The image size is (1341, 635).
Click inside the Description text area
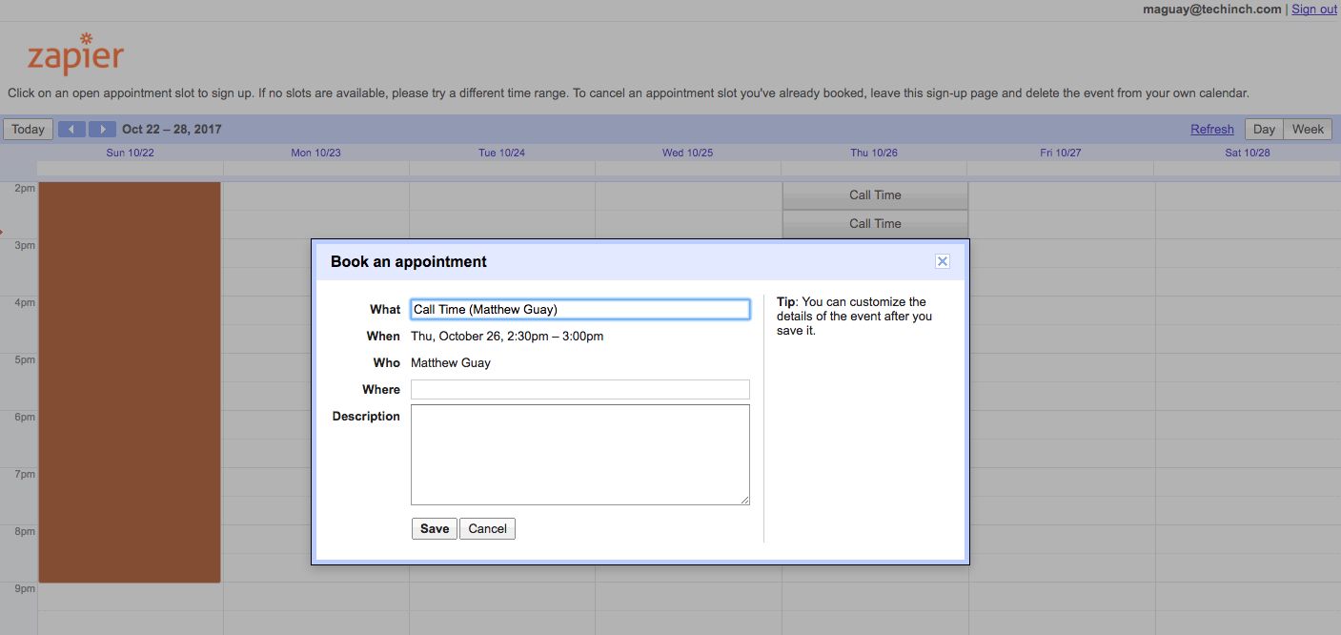coord(579,455)
